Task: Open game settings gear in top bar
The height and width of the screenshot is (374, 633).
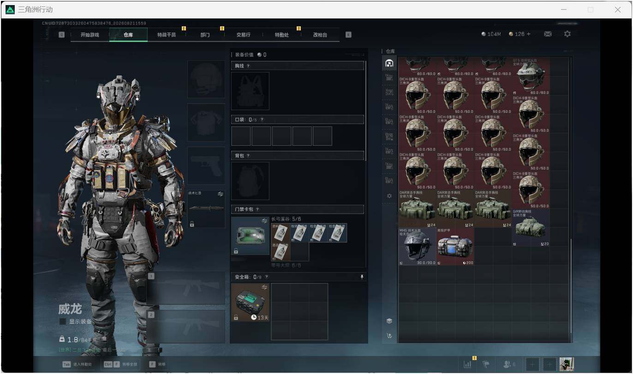Action: [567, 34]
